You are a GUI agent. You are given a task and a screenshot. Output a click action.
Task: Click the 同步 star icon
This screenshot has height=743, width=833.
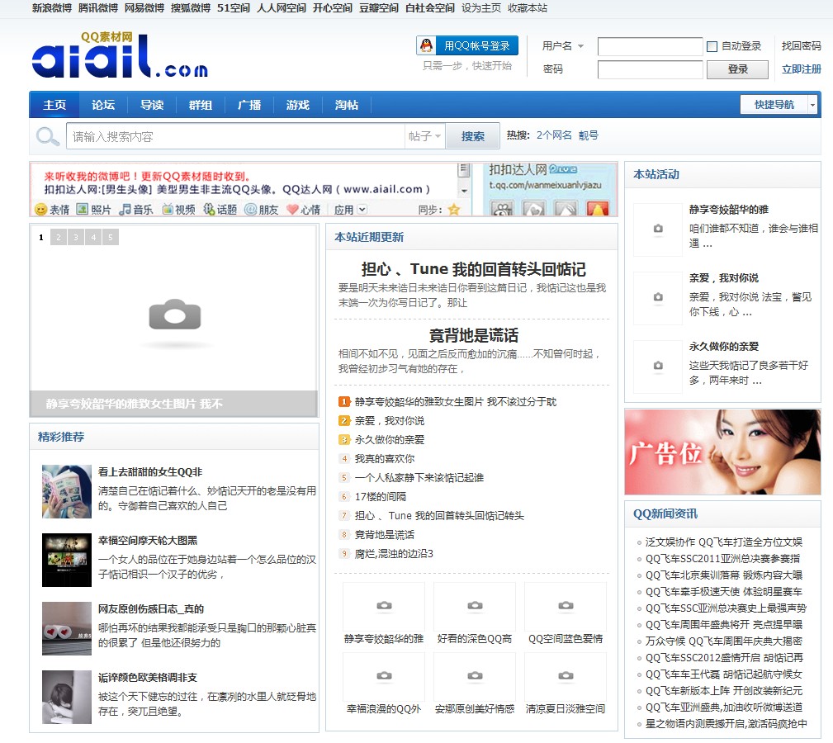454,209
